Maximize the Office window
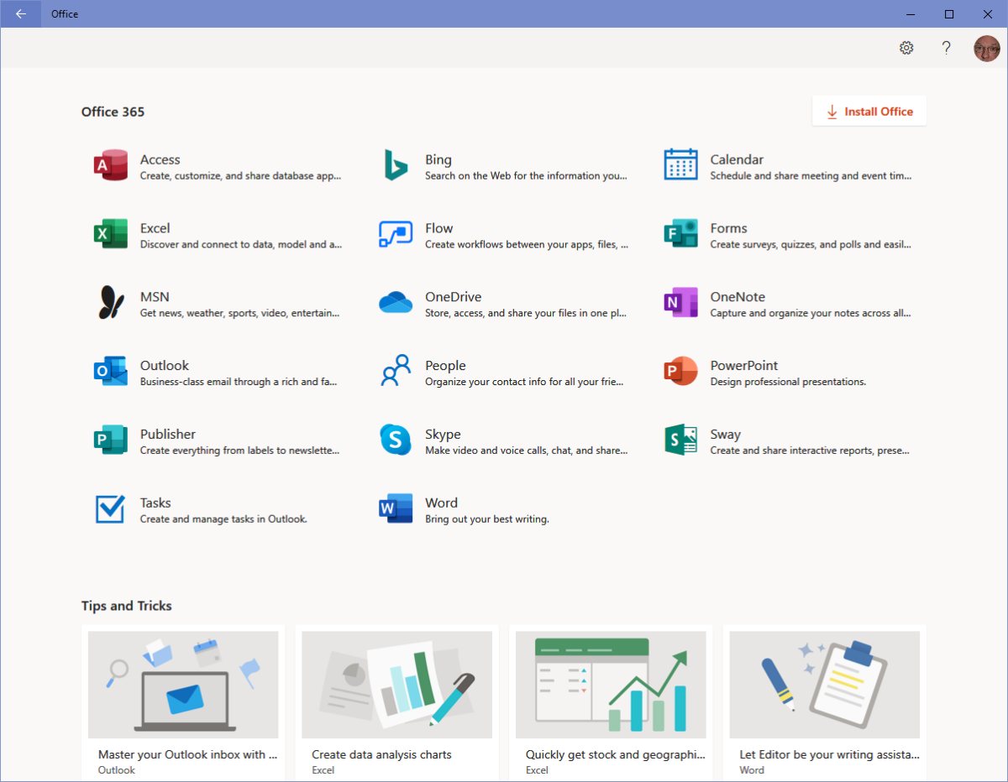 coord(949,13)
